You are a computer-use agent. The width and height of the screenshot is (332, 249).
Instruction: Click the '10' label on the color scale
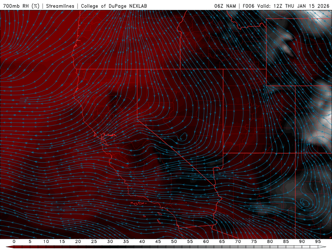pyautogui.click(x=46, y=242)
